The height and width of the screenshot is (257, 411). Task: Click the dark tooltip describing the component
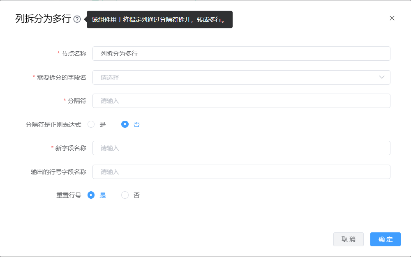point(159,19)
